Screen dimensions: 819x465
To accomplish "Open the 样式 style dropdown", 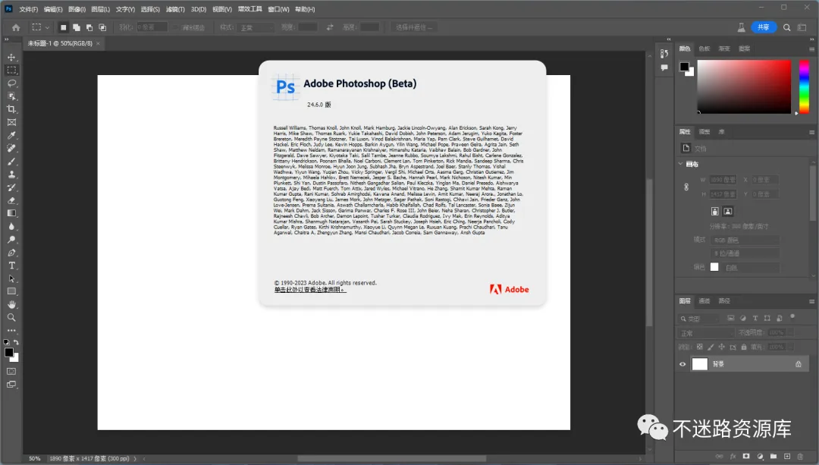I will [x=255, y=27].
